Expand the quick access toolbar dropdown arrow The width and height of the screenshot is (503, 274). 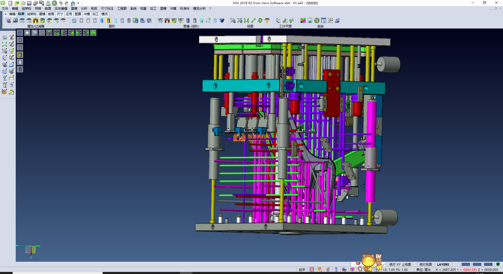(78, 3)
